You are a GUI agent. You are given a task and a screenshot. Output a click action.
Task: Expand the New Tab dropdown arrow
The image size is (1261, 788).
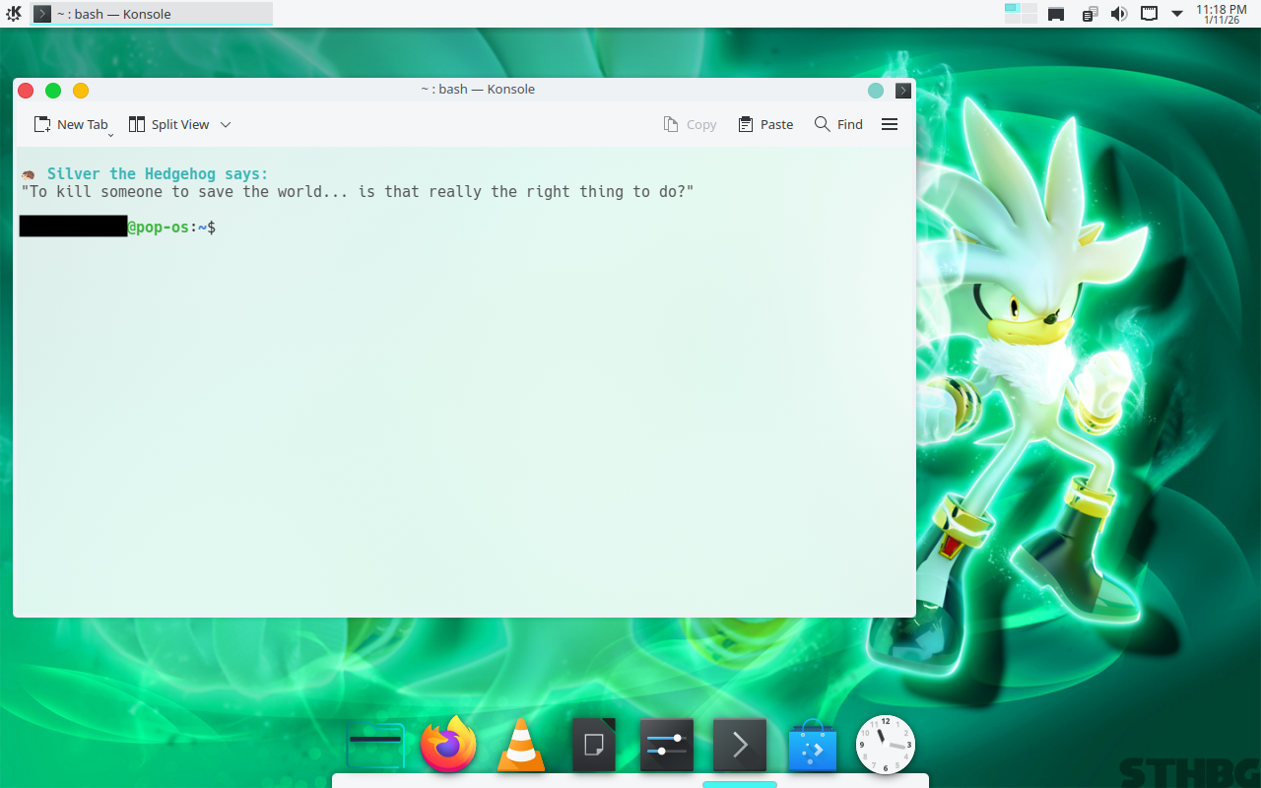tap(111, 133)
